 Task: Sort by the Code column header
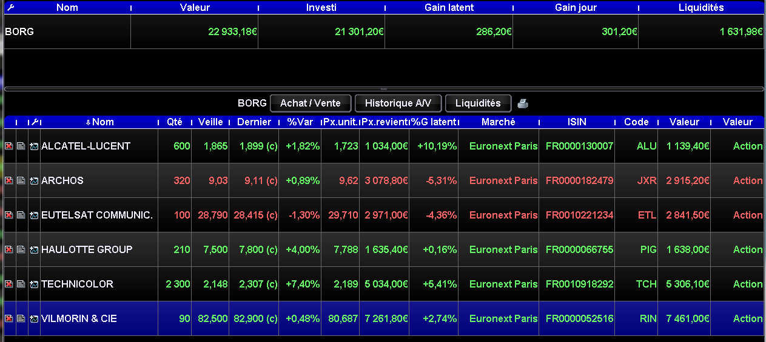tap(636, 122)
